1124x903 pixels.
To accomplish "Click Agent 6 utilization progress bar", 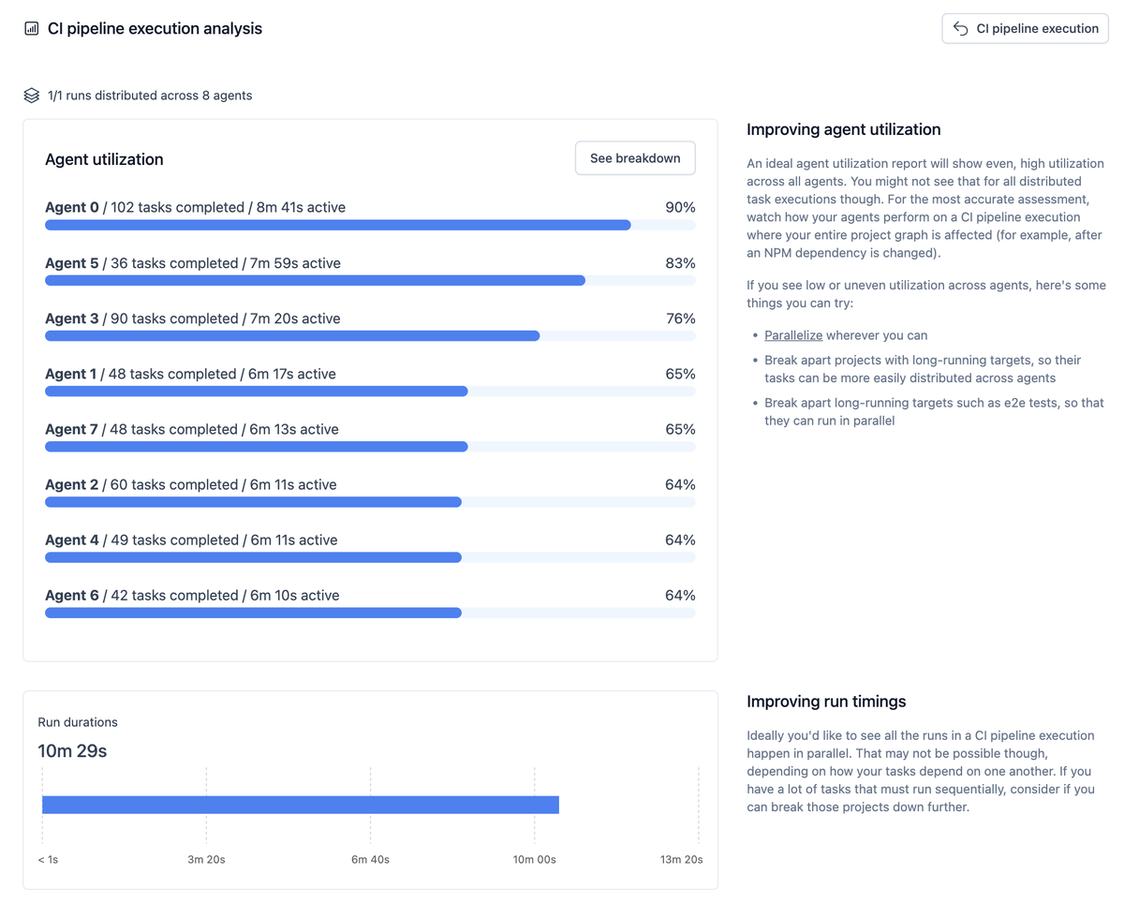I will coord(370,612).
